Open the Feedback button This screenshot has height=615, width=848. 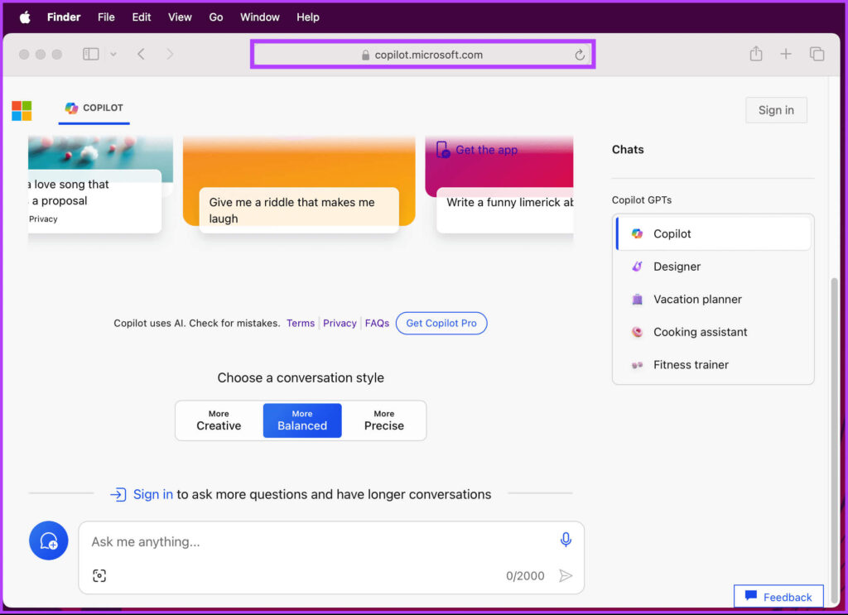point(778,597)
